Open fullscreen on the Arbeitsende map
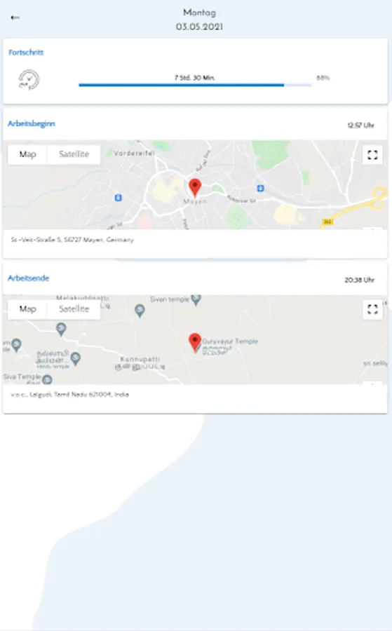This screenshot has width=392, height=631. [x=372, y=309]
